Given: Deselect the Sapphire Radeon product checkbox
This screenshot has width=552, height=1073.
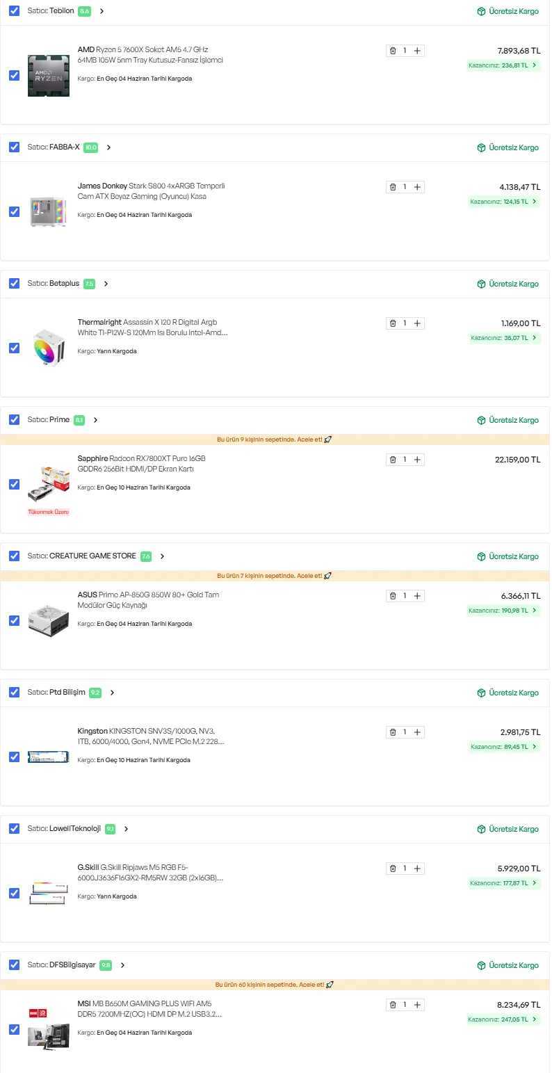Looking at the screenshot, I should pos(14,484).
